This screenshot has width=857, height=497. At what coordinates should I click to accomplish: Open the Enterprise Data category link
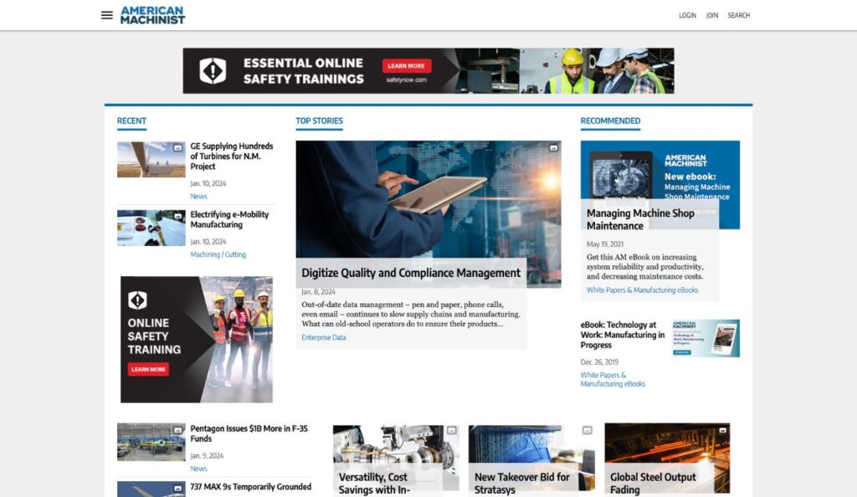click(322, 337)
